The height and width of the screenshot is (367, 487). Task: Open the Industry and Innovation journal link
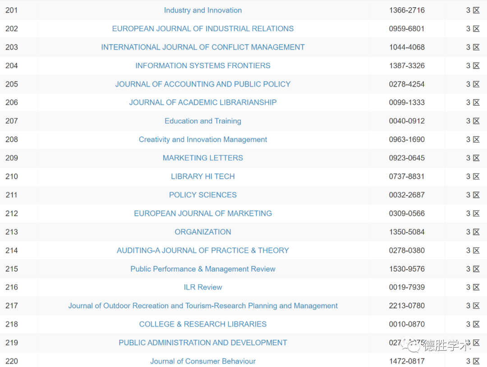point(203,10)
